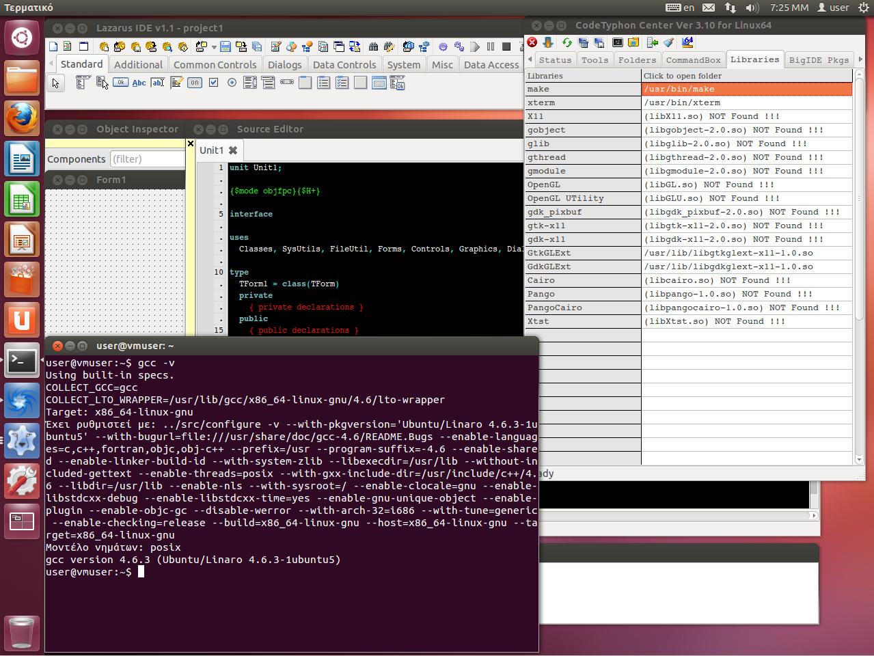Image resolution: width=874 pixels, height=656 pixels.
Task: Select the arrow pointer selection tool
Action: [55, 83]
